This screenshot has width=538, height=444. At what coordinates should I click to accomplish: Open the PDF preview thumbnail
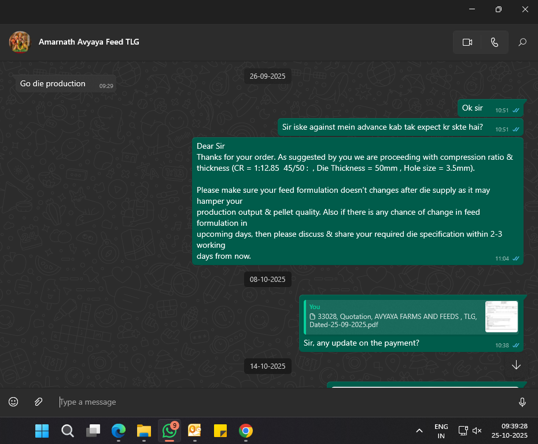(501, 317)
